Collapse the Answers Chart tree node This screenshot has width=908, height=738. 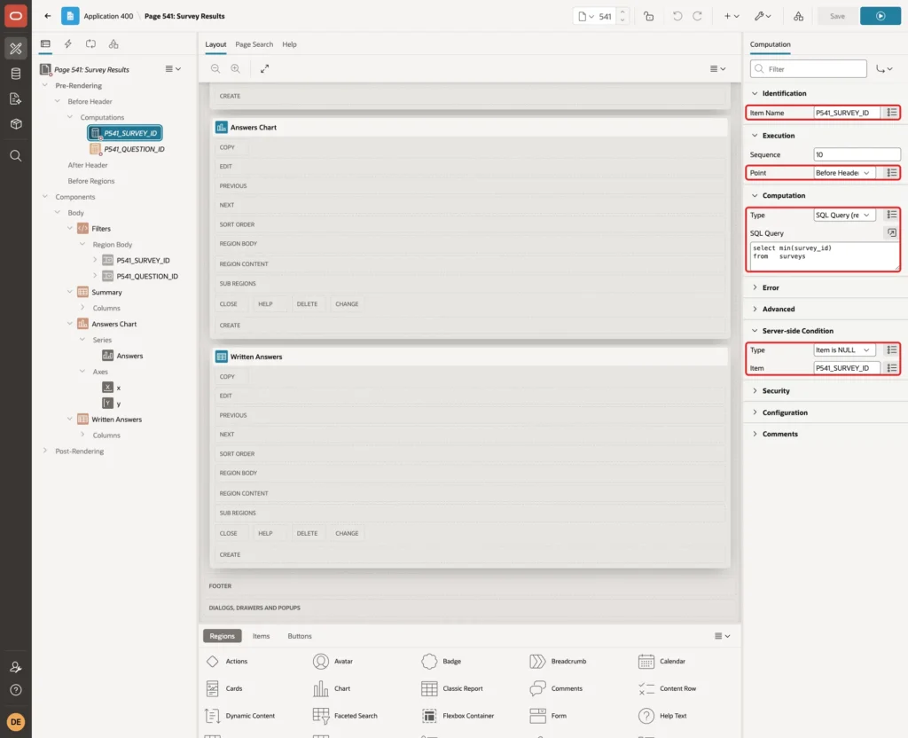pos(70,324)
